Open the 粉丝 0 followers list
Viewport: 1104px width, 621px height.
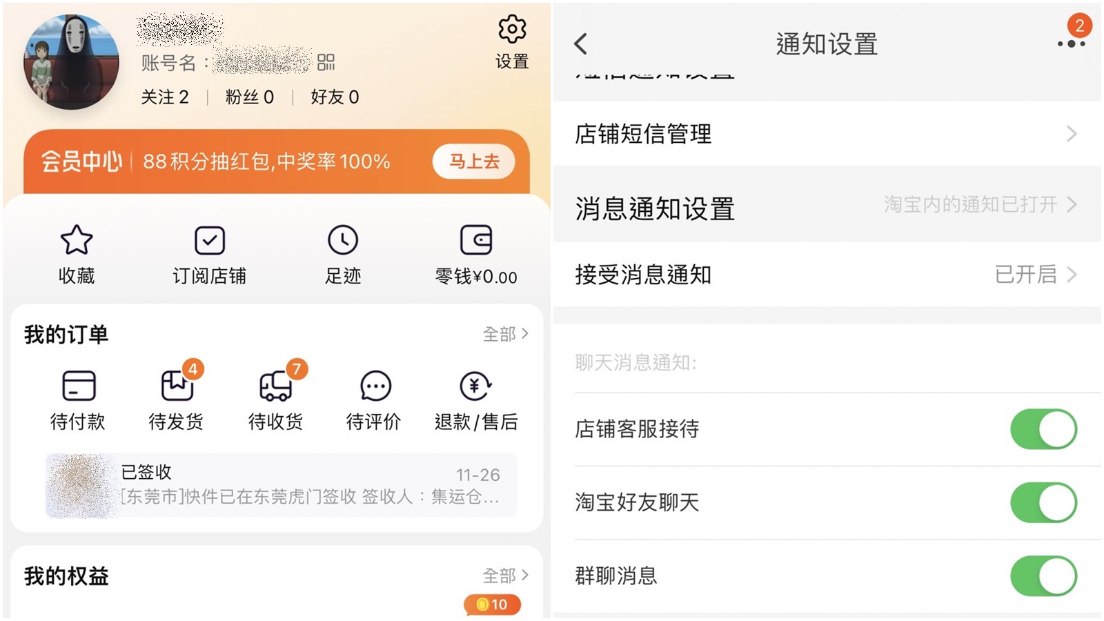point(250,97)
